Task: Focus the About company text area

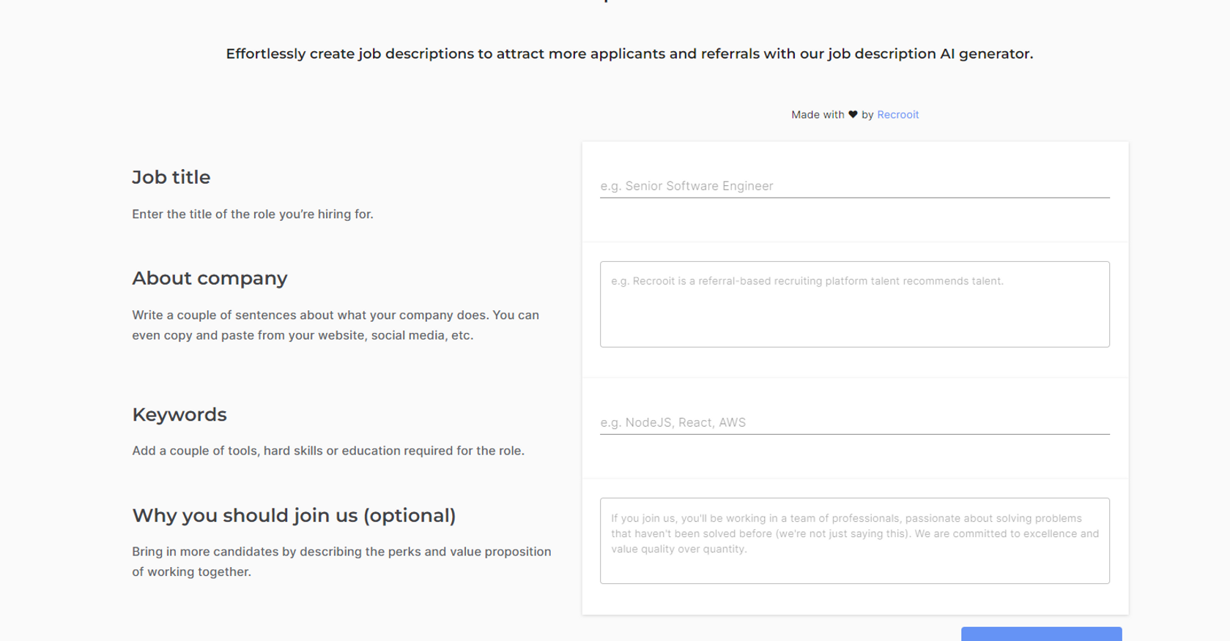Action: (854, 304)
